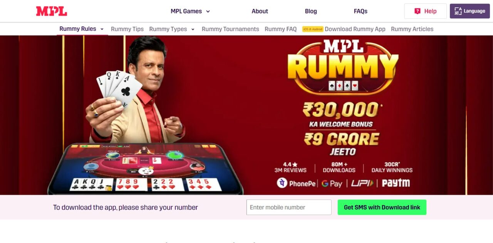Expand the Rummy Rules submenu chevron

click(x=102, y=29)
